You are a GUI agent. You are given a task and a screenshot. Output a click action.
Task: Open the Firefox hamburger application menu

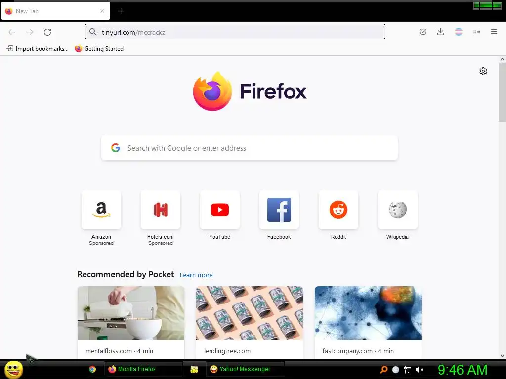point(494,32)
